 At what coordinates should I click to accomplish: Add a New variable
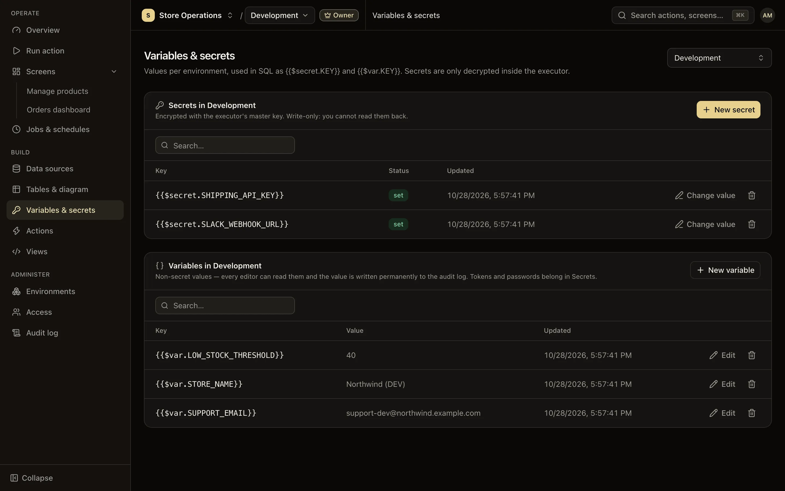pos(725,270)
